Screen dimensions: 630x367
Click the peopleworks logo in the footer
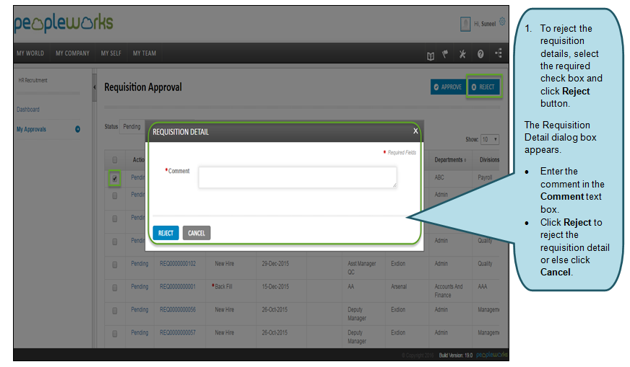(x=492, y=355)
